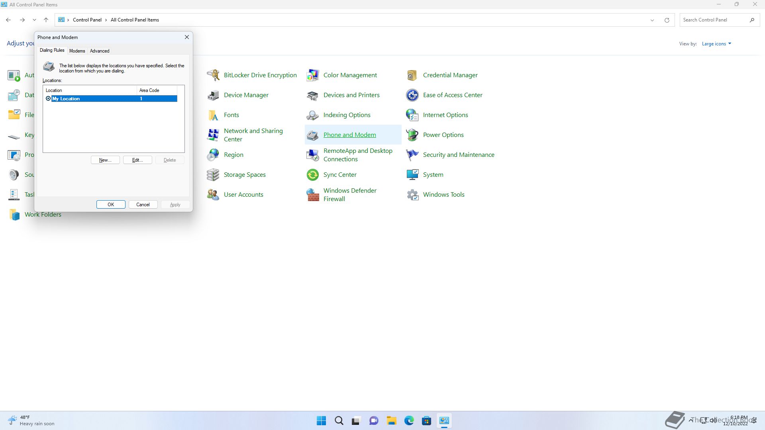Switch to the Advanced tab
This screenshot has height=430, width=765.
click(100, 51)
